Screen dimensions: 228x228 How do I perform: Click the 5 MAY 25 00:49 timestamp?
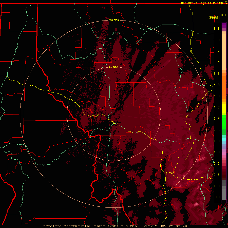point(171,226)
